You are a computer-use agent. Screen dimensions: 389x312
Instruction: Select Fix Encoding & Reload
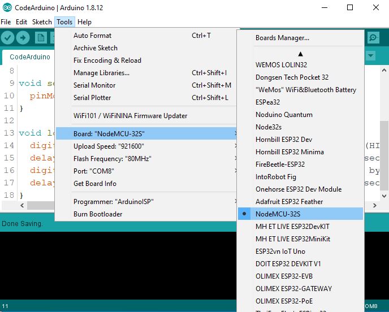point(146,60)
